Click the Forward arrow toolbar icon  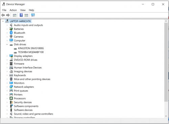coord(8,15)
